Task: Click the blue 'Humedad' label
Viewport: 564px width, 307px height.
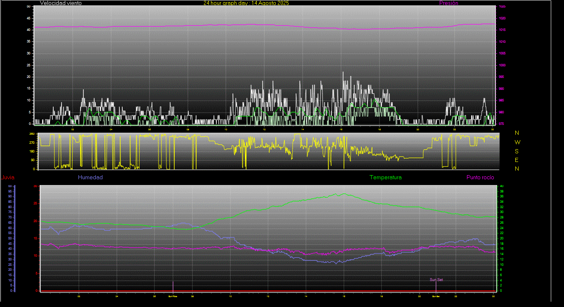Action: tap(90, 177)
